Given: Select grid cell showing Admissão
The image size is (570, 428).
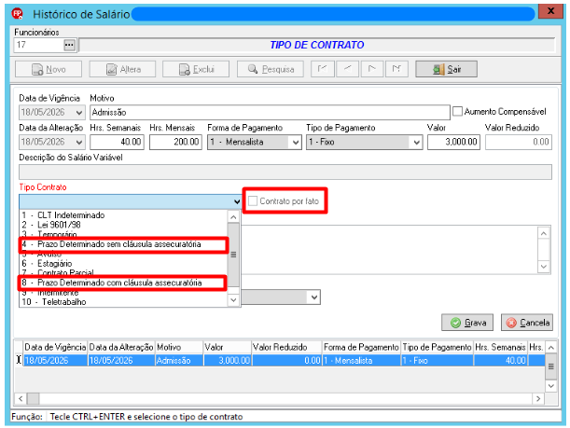Looking at the screenshot, I should click(179, 361).
